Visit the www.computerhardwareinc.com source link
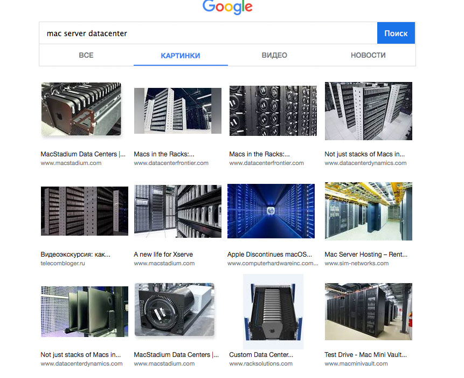This screenshot has width=464, height=378. point(273,264)
